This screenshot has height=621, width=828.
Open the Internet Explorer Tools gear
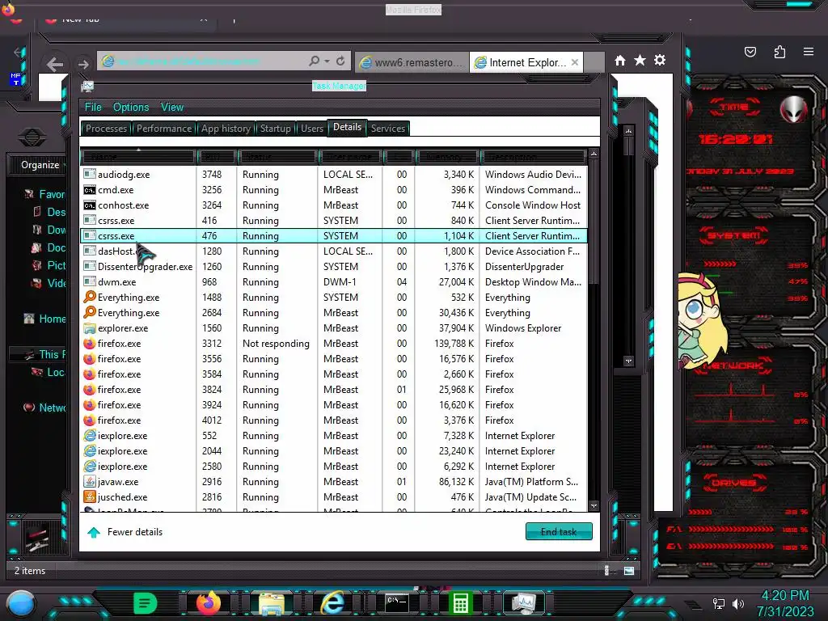tap(660, 60)
